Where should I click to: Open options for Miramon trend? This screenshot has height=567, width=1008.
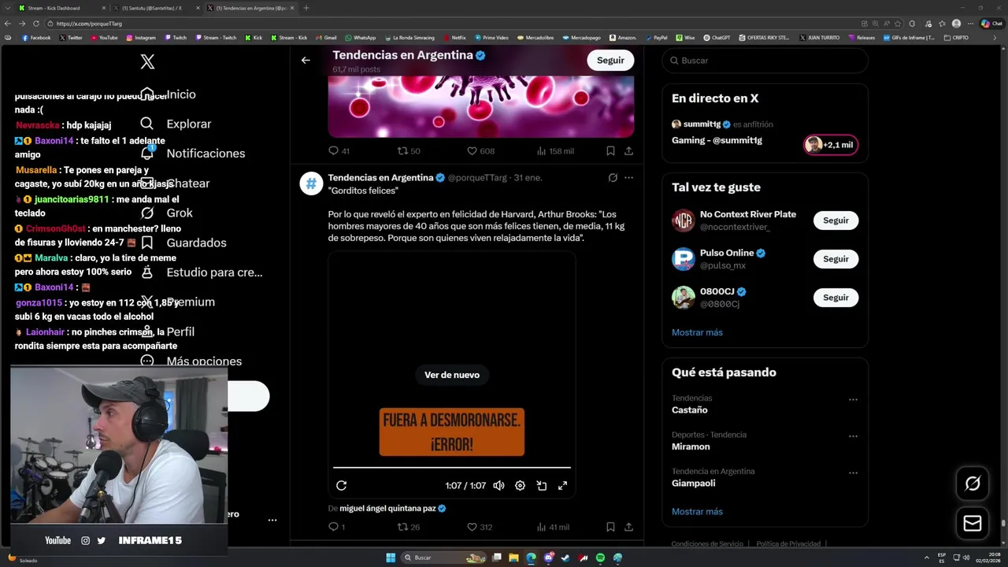(x=853, y=436)
